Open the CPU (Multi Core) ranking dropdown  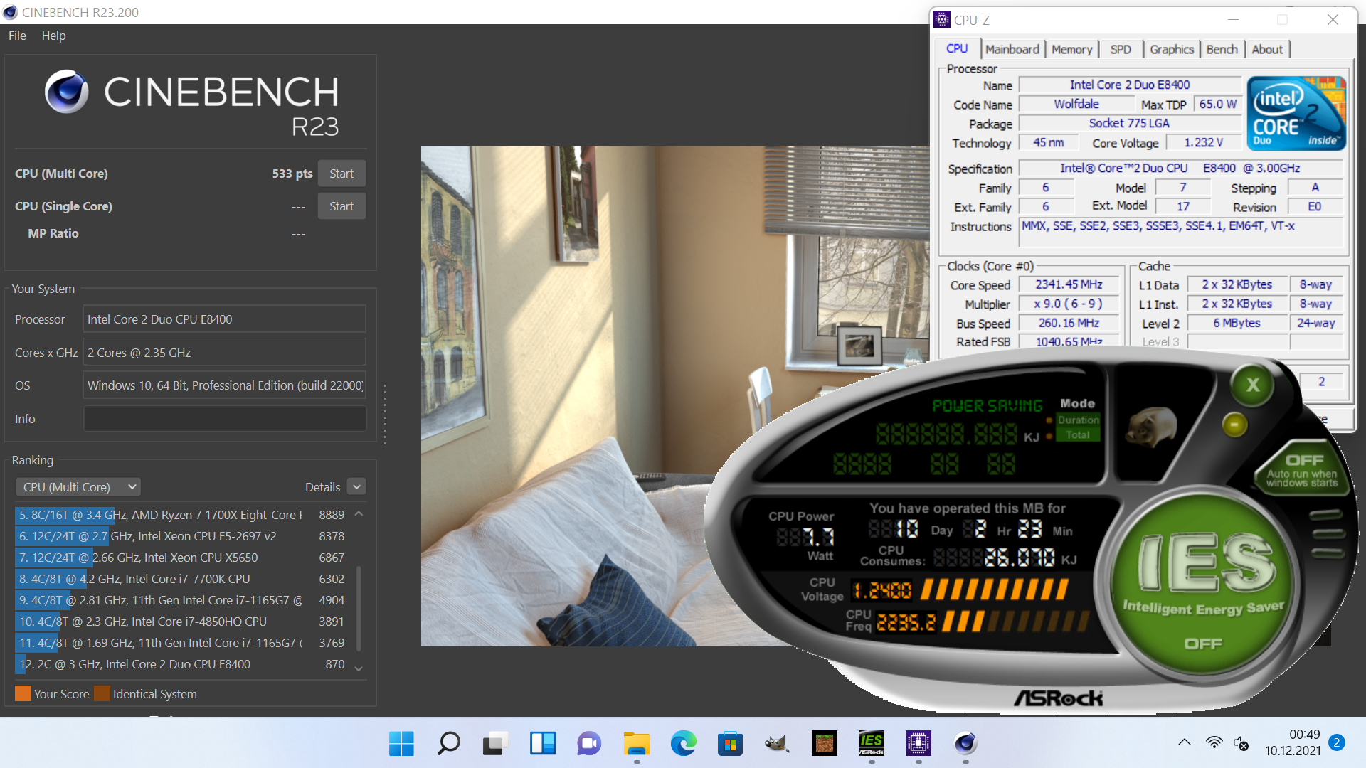[x=78, y=487]
